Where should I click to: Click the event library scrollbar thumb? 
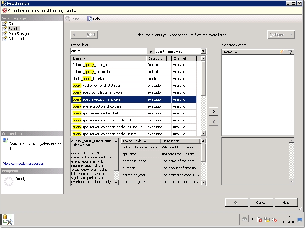pos(204,79)
